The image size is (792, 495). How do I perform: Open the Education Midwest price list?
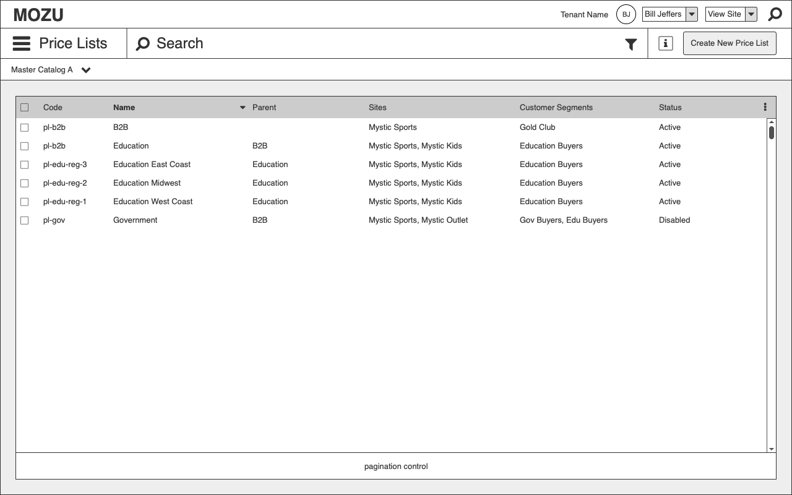[147, 183]
